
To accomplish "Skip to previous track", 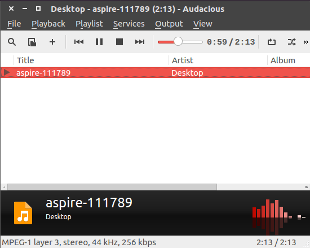I will [x=79, y=42].
